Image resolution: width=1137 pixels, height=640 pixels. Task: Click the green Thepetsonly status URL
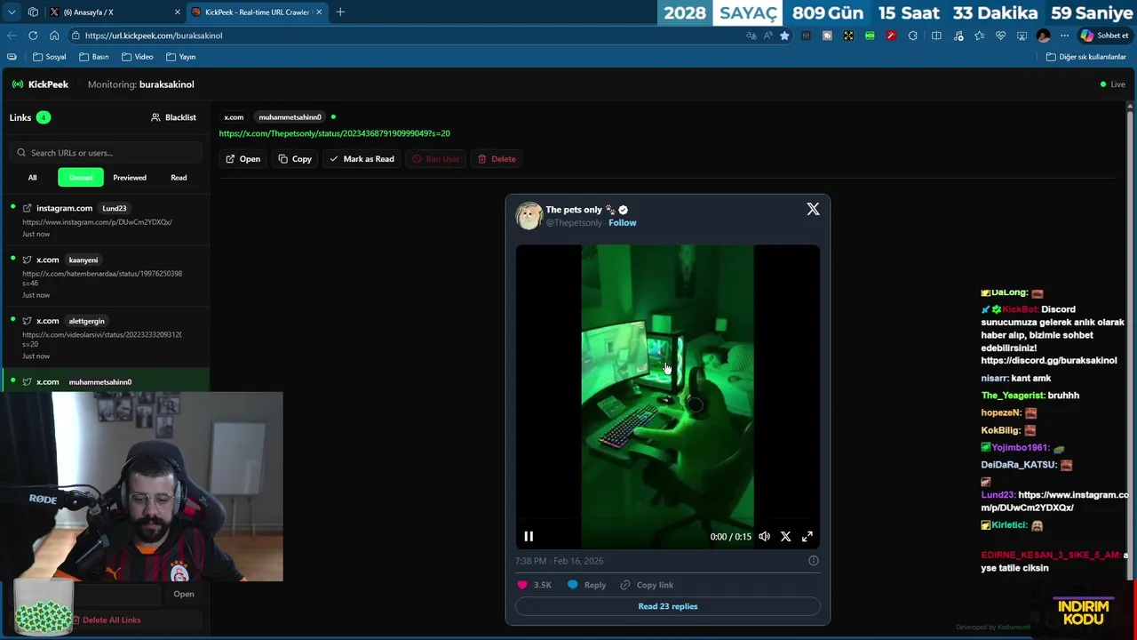click(334, 133)
